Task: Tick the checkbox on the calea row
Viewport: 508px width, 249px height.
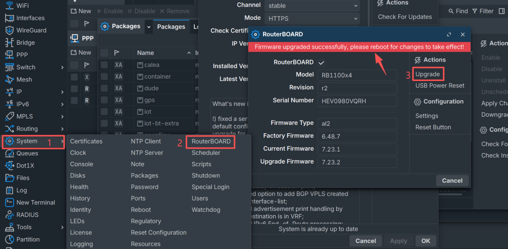Action: tap(104, 65)
